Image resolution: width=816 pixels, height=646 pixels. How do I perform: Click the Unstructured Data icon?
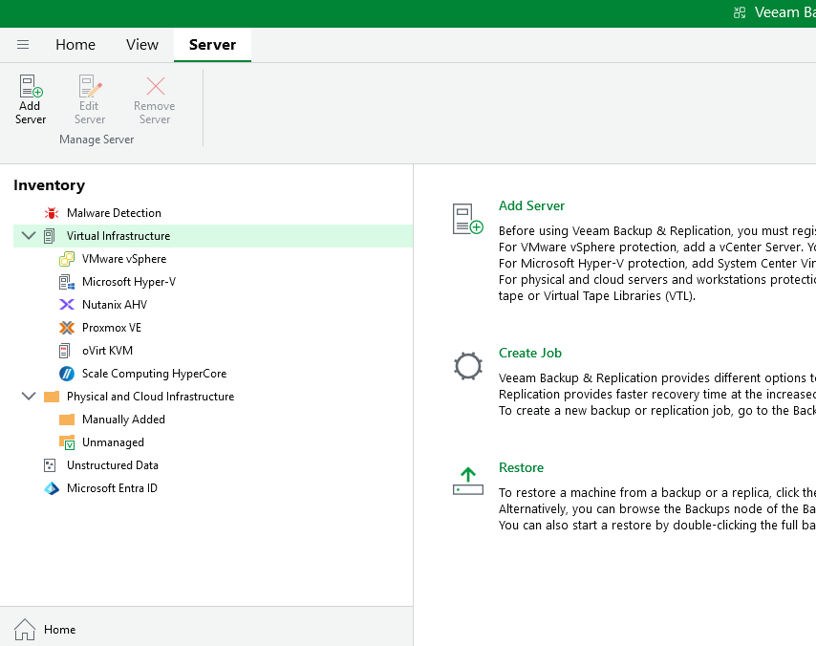(52, 465)
